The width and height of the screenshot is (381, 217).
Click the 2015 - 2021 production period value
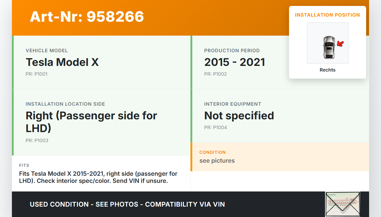(234, 62)
